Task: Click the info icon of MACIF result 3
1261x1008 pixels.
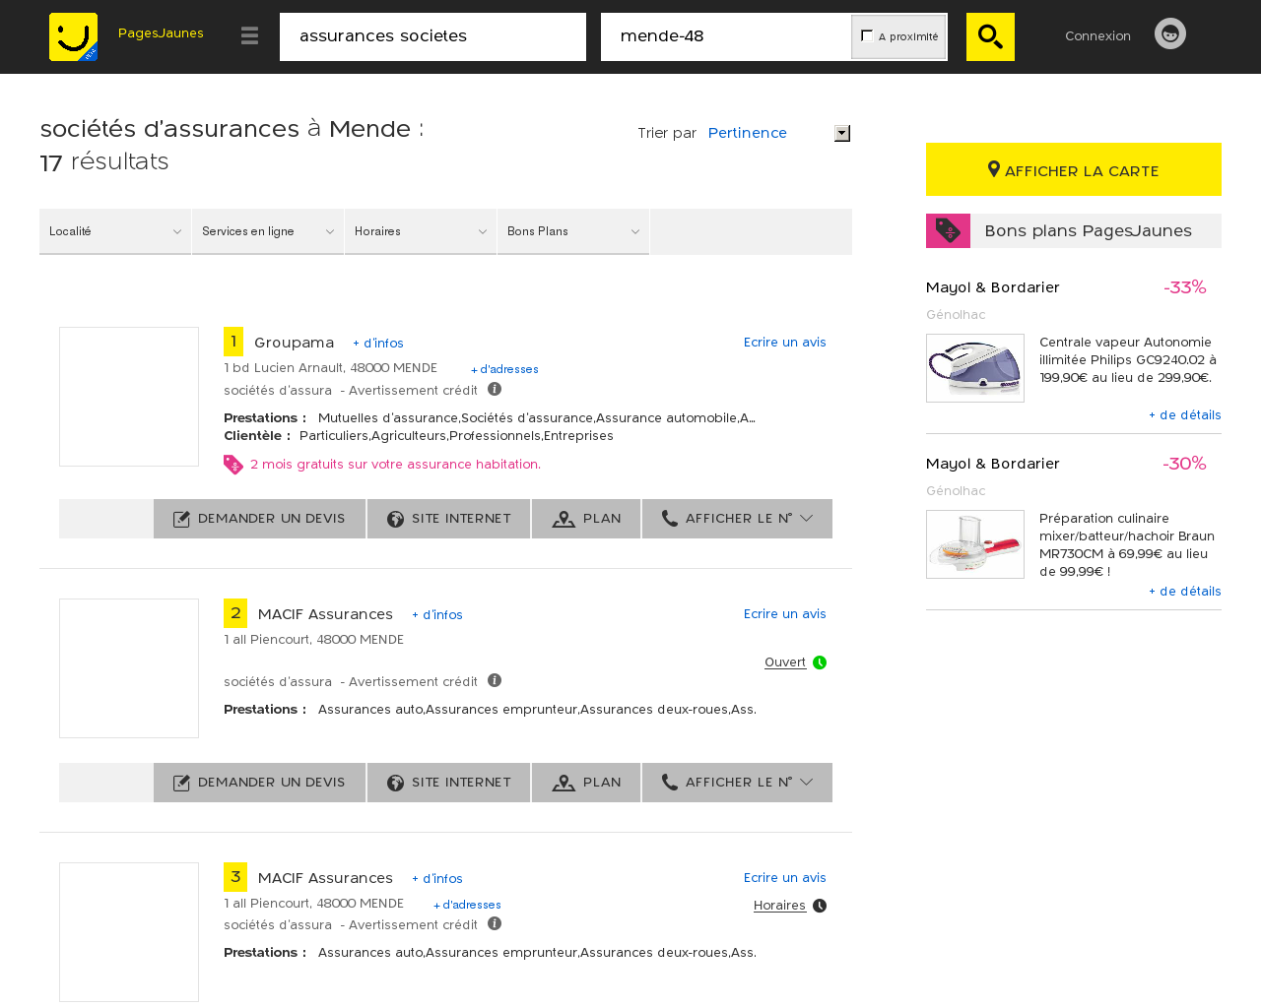Action: tap(495, 923)
